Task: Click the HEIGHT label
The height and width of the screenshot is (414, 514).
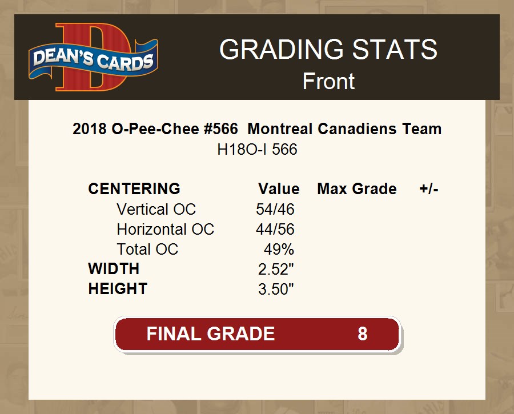Action: coord(118,289)
